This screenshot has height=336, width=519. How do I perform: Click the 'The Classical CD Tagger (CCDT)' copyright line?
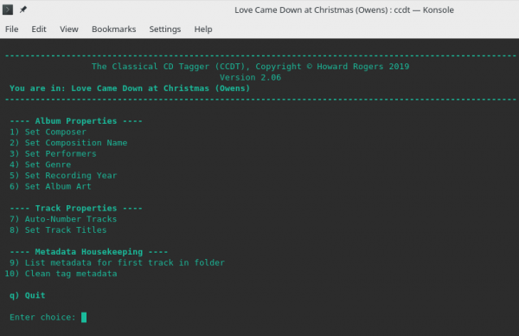pyautogui.click(x=250, y=67)
